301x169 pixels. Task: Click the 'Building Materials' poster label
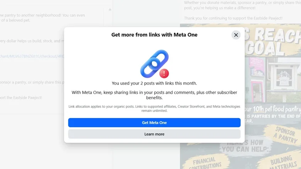click(x=283, y=162)
